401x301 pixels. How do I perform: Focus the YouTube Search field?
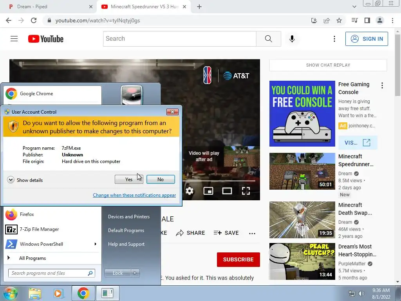click(179, 39)
